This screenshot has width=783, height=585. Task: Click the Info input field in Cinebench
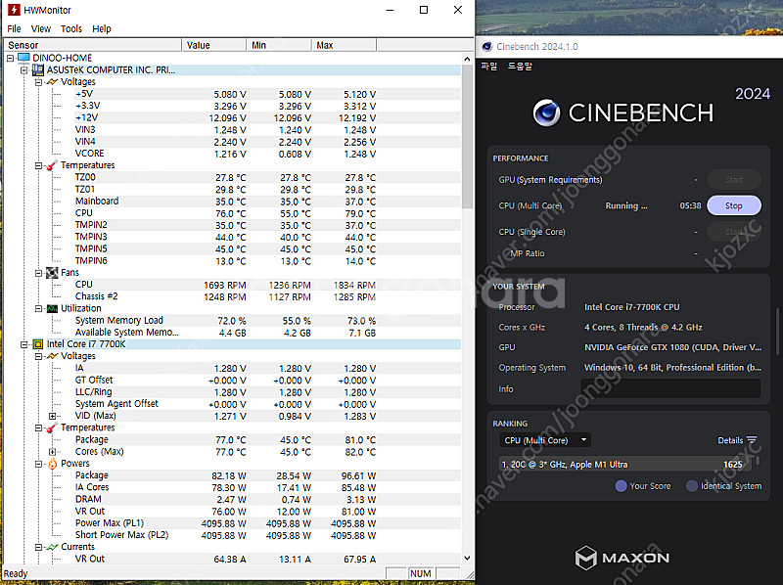click(x=670, y=388)
